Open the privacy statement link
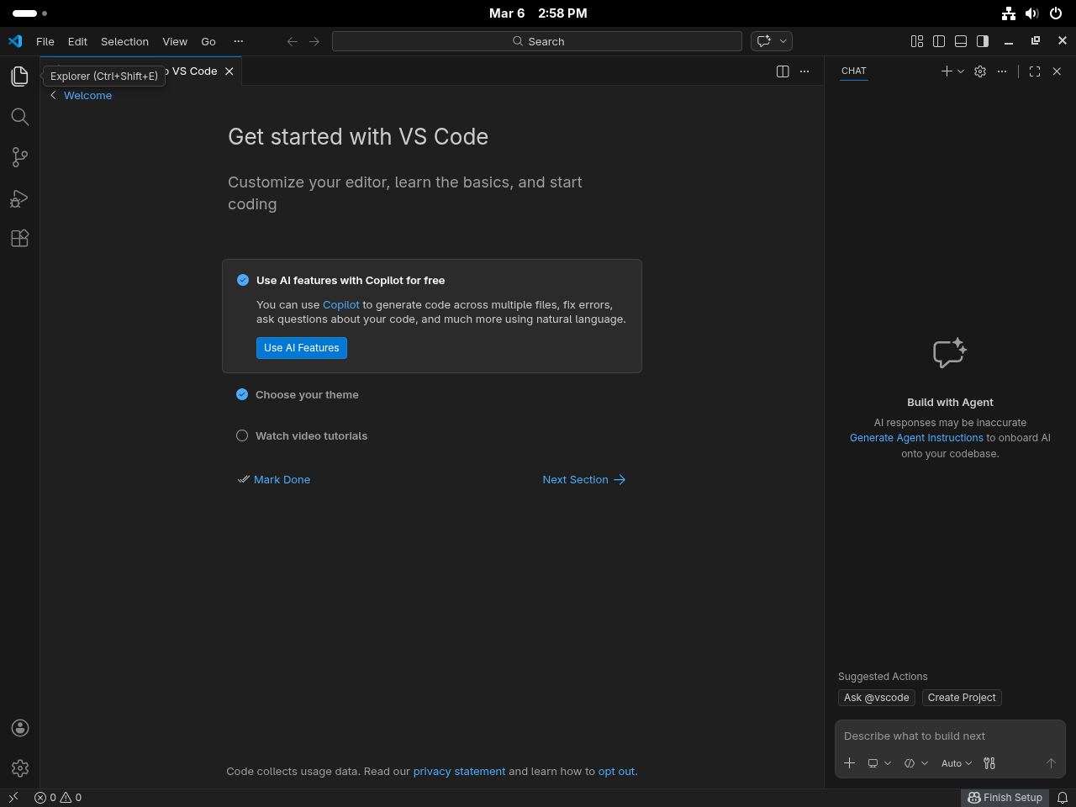The height and width of the screenshot is (807, 1076). [459, 771]
